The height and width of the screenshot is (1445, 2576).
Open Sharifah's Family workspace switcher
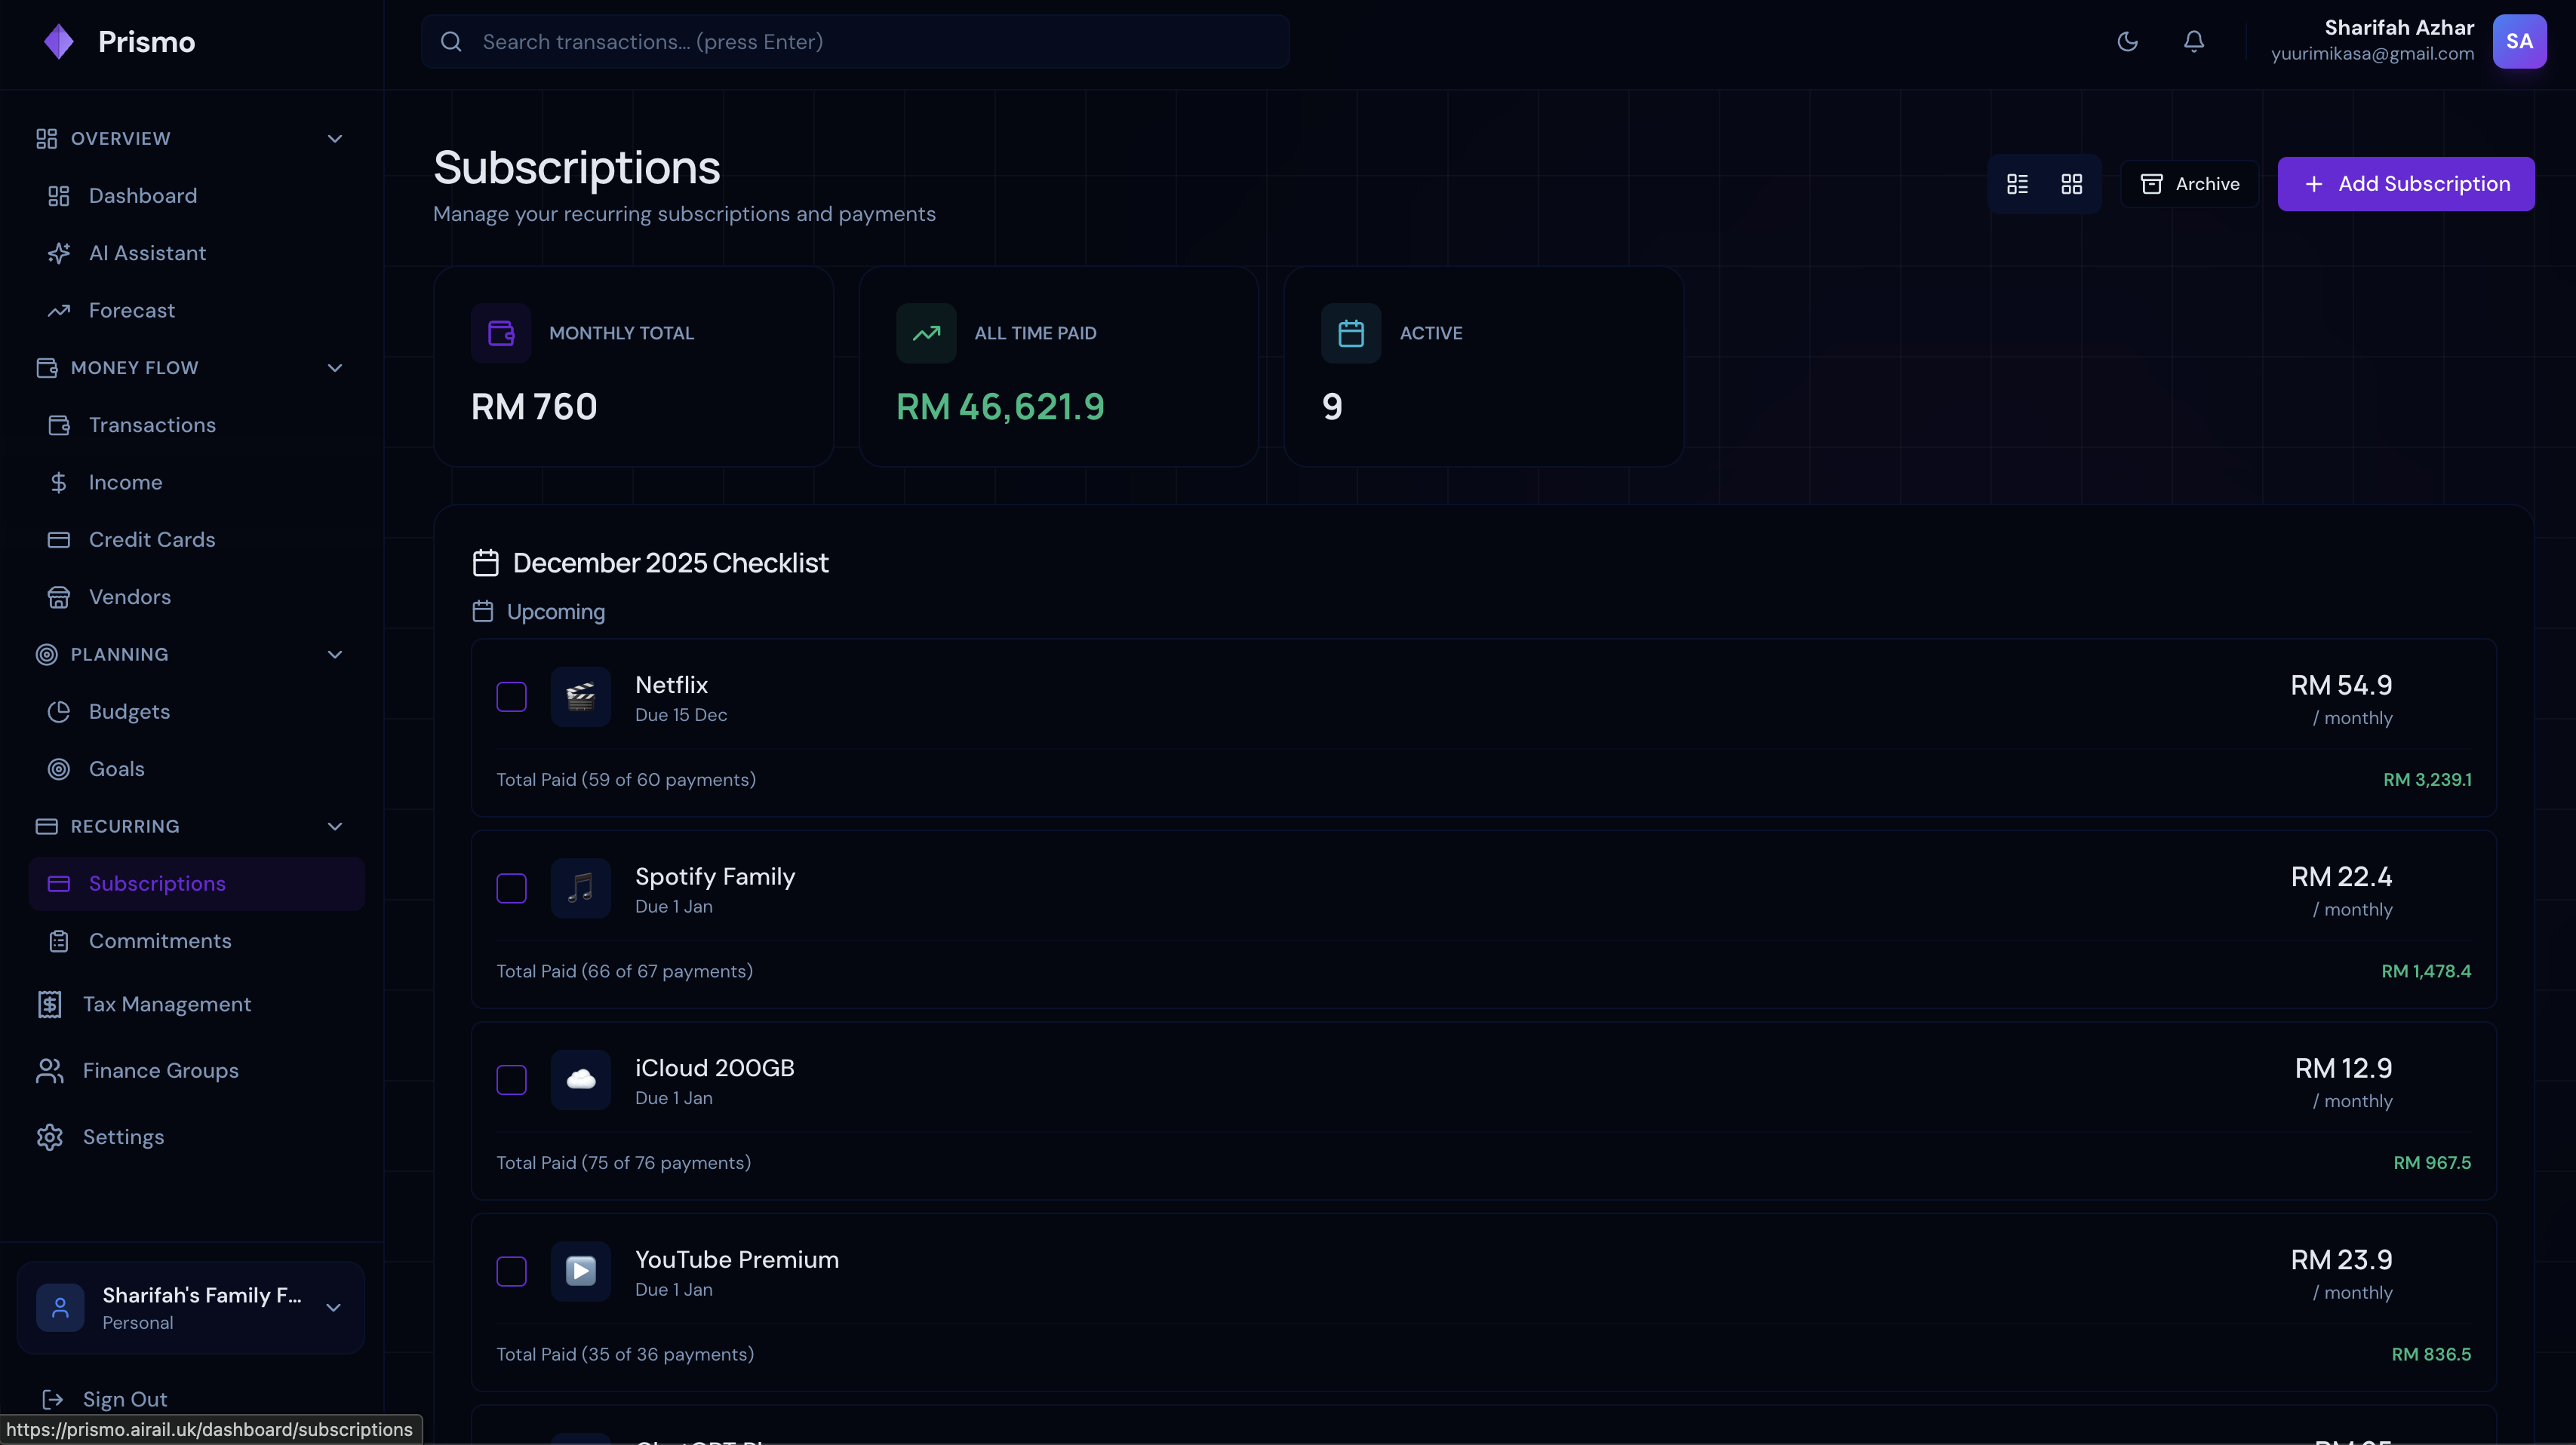click(x=190, y=1307)
